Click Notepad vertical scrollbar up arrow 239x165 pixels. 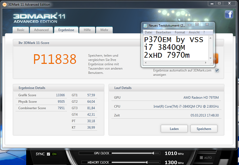point(211,38)
